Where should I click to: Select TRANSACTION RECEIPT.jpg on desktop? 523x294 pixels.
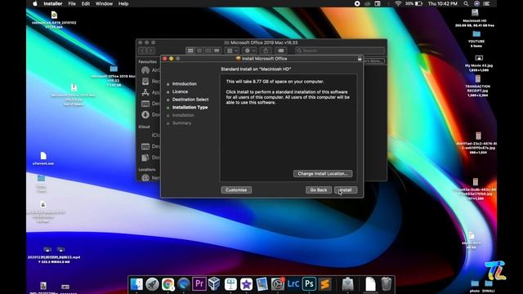click(478, 86)
